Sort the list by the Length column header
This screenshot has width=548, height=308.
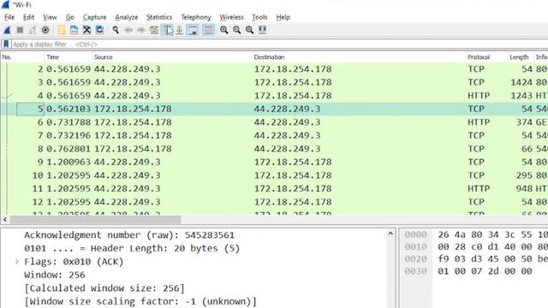tap(520, 57)
